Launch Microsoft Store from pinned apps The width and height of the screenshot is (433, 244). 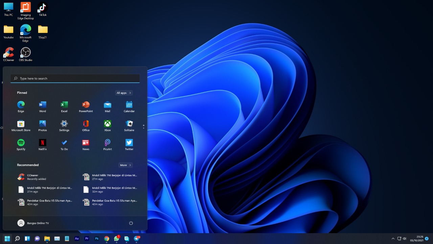click(x=21, y=125)
